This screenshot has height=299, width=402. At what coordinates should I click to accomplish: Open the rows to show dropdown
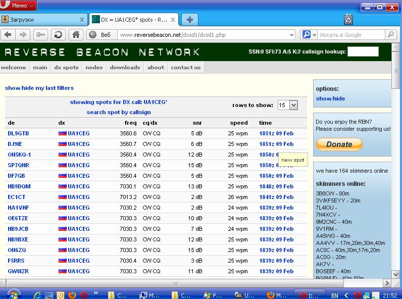point(288,105)
